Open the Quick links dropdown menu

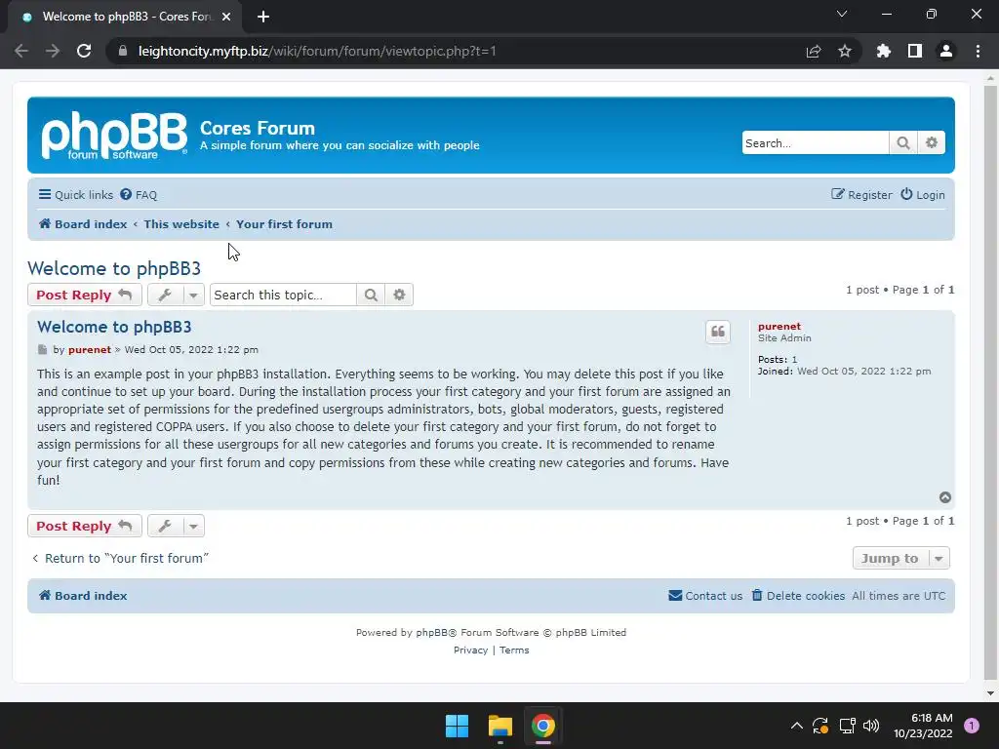click(x=76, y=195)
